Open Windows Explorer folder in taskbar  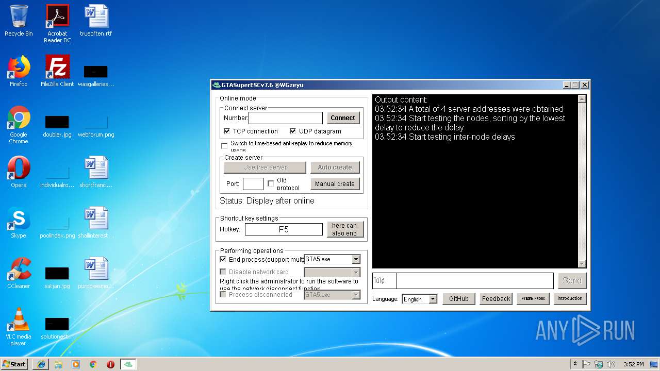click(x=58, y=364)
